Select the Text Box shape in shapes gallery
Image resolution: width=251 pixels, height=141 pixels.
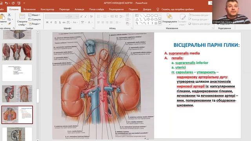point(137,16)
